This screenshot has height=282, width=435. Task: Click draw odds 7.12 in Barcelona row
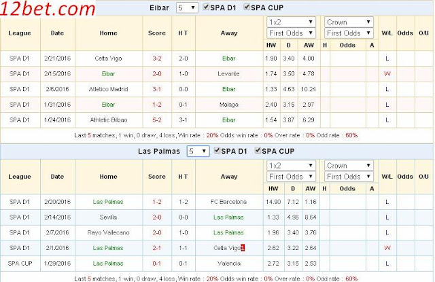pos(293,202)
